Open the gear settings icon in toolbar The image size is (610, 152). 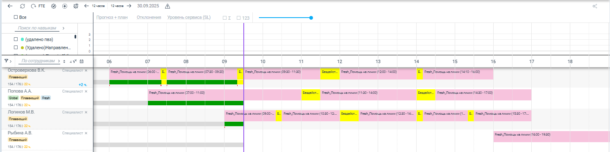coord(75,6)
